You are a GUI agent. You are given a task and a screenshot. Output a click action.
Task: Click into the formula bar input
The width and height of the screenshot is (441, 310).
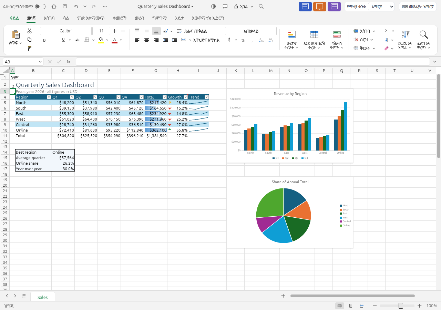point(253,62)
